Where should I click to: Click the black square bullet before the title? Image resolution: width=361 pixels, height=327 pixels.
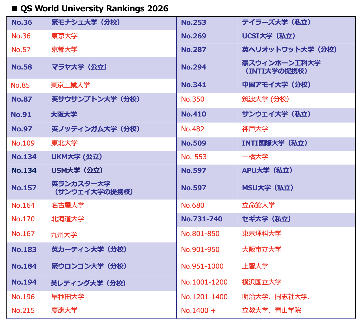[14, 9]
